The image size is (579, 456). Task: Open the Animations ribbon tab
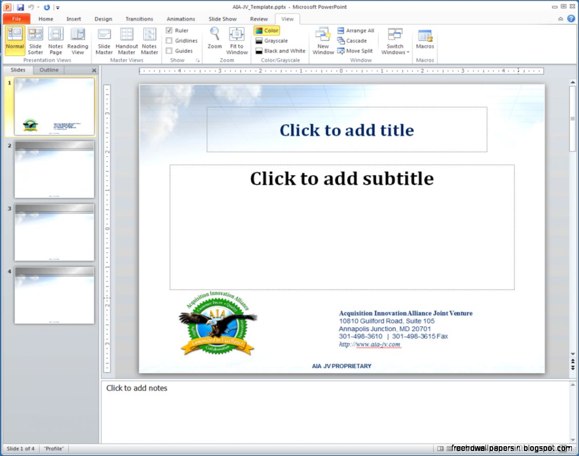[x=180, y=19]
